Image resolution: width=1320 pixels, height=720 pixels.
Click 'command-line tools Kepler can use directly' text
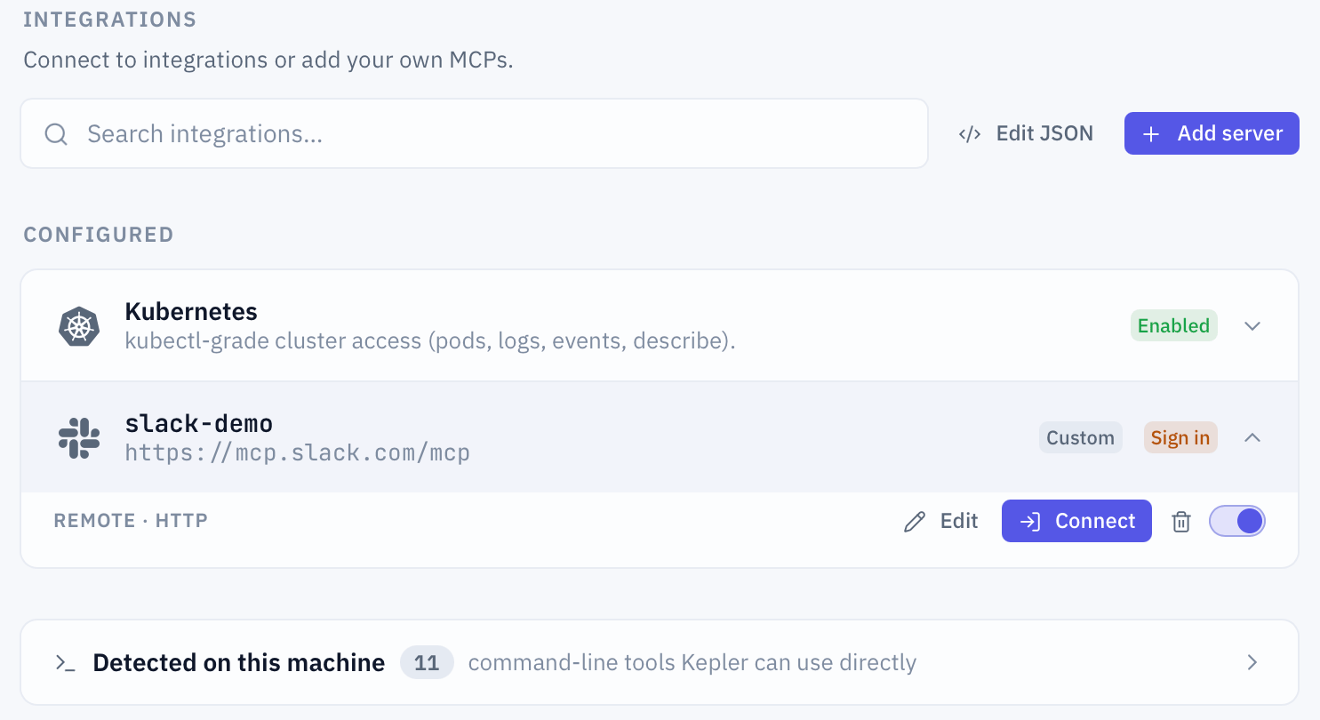click(692, 663)
